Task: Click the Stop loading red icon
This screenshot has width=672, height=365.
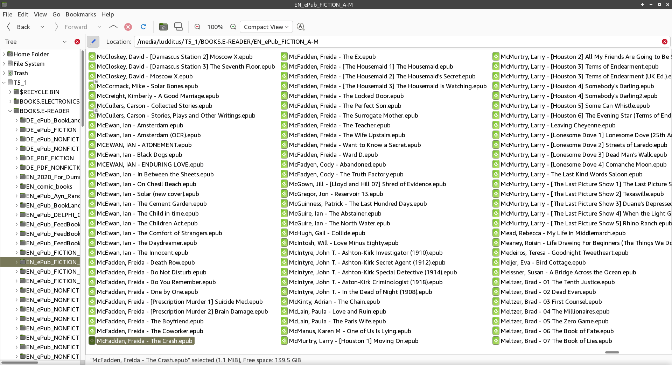Action: click(128, 27)
